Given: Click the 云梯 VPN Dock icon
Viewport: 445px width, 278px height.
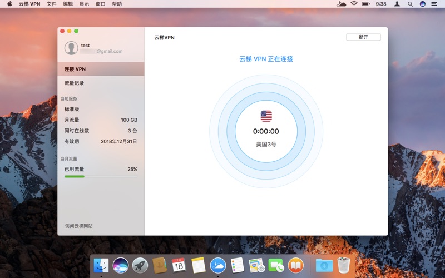Looking at the screenshot, I should tap(218, 266).
